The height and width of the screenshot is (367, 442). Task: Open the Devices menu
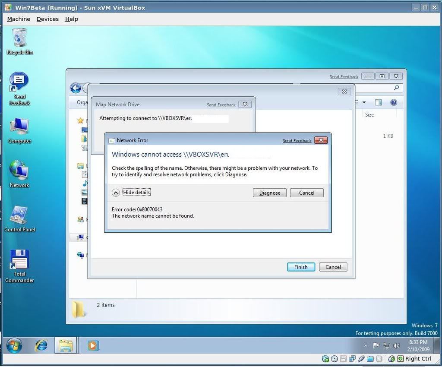[47, 19]
